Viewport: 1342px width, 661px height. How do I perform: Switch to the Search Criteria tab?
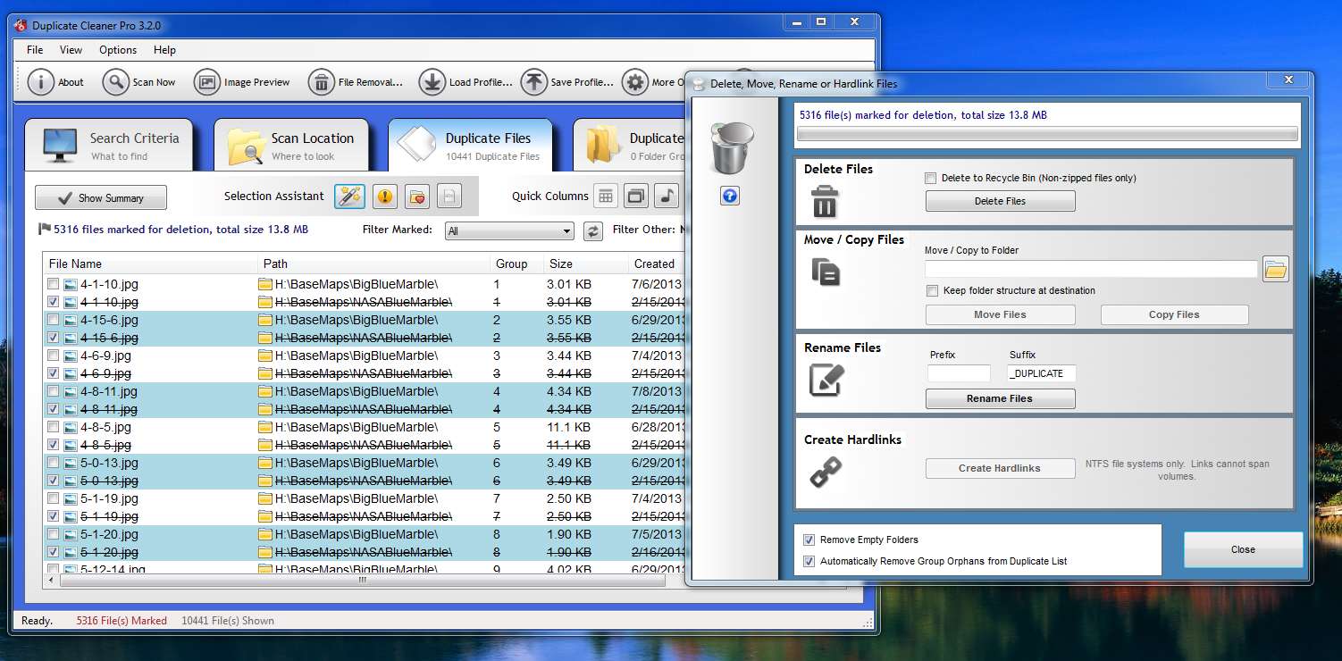point(109,145)
